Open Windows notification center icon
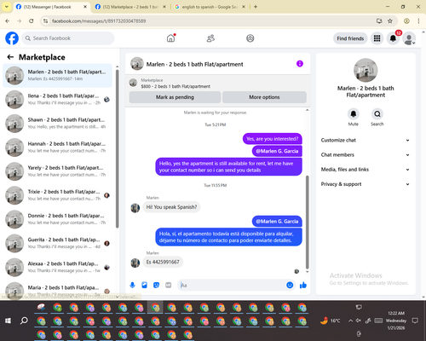Screen dimensions: 426x341 (415, 321)
